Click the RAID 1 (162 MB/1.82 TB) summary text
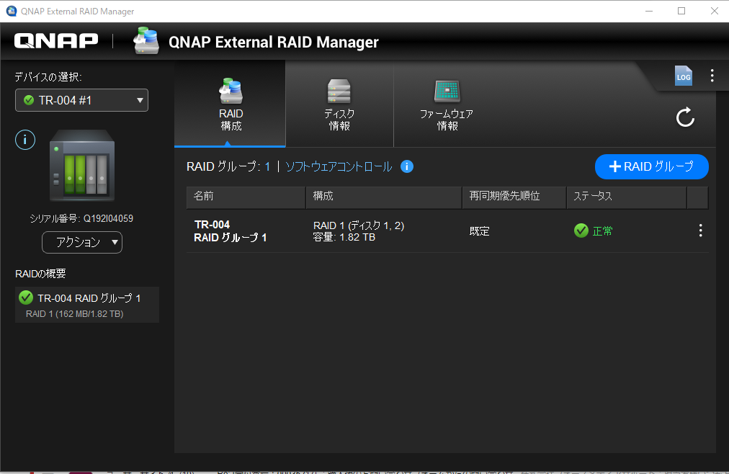Screen dimensions: 729x474 coord(74,314)
